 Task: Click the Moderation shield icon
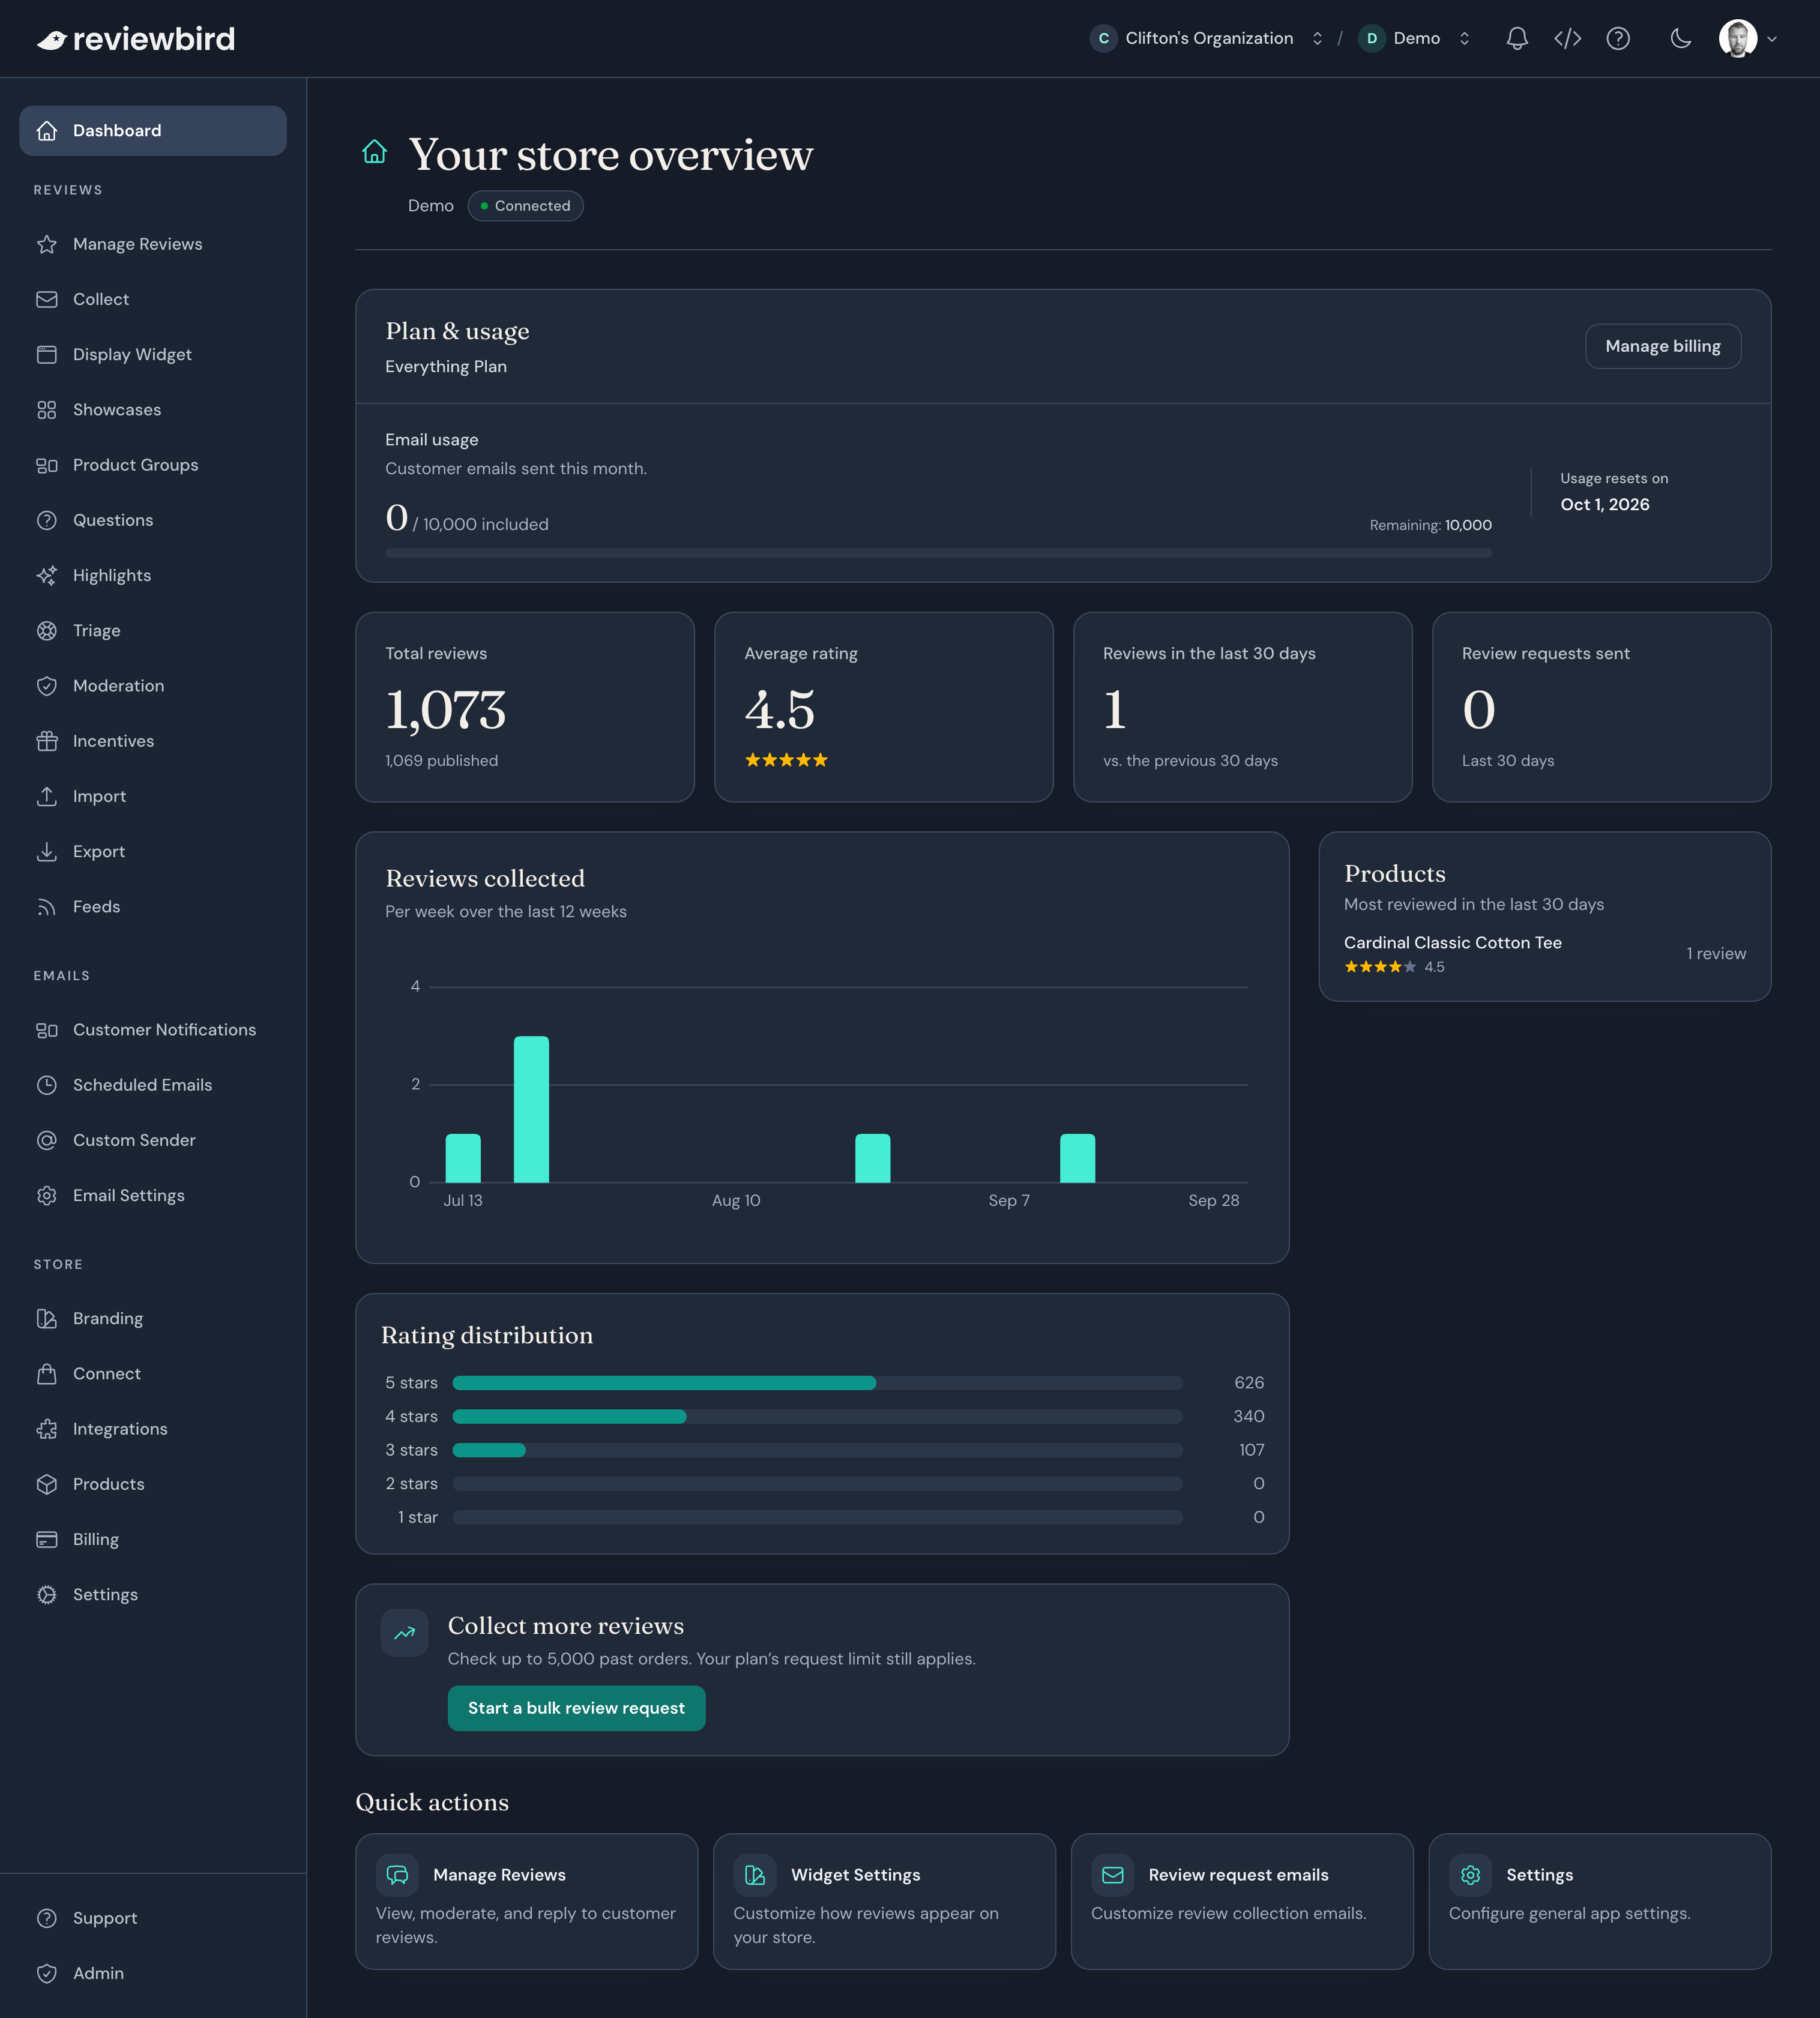[x=47, y=686]
